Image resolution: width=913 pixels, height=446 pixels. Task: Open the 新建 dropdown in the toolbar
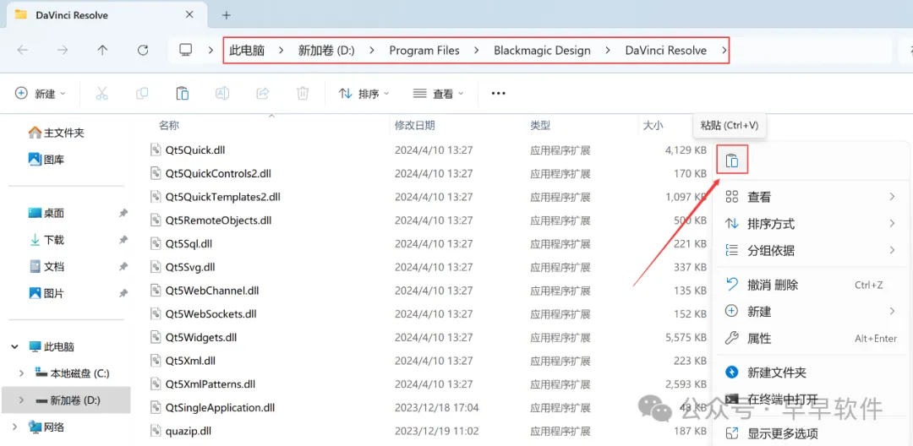41,93
